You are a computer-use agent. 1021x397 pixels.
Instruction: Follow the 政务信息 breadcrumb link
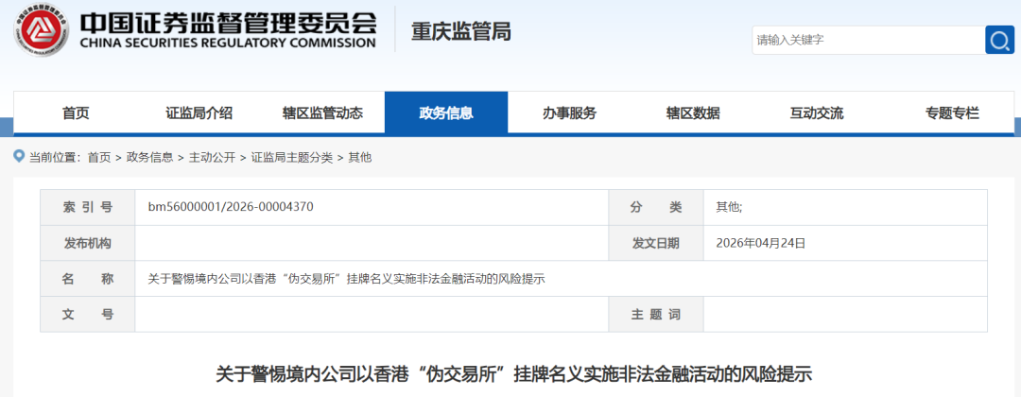[x=149, y=157]
